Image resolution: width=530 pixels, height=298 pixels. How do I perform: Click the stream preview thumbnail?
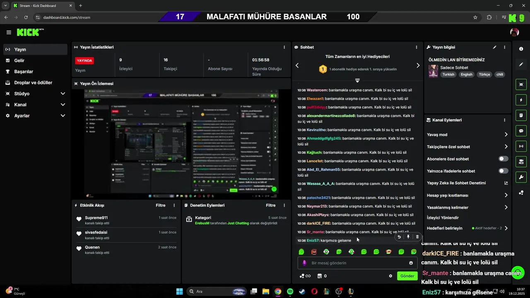point(181,144)
